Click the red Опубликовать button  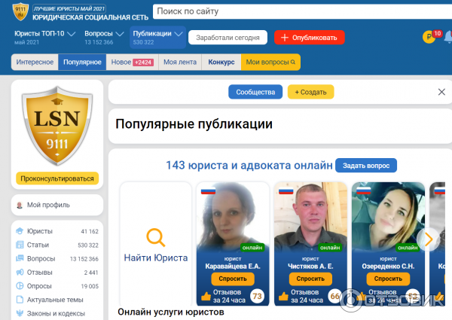[x=310, y=38]
